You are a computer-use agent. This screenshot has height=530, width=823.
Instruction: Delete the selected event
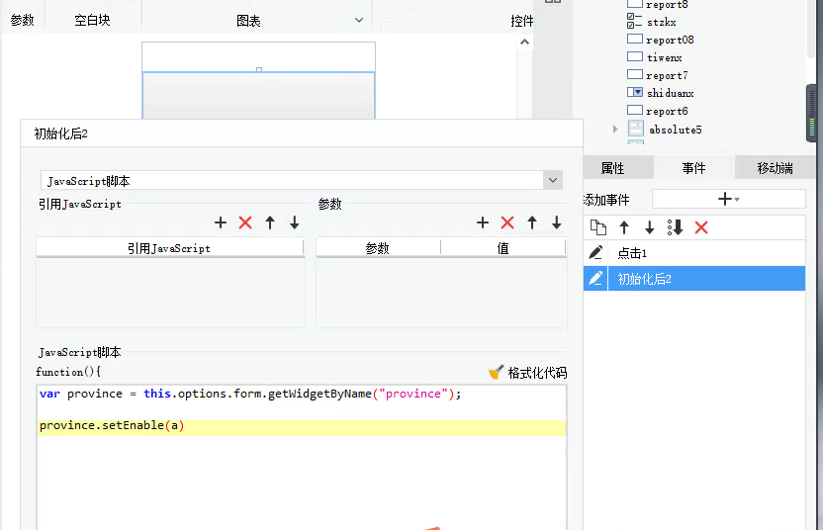pos(701,227)
